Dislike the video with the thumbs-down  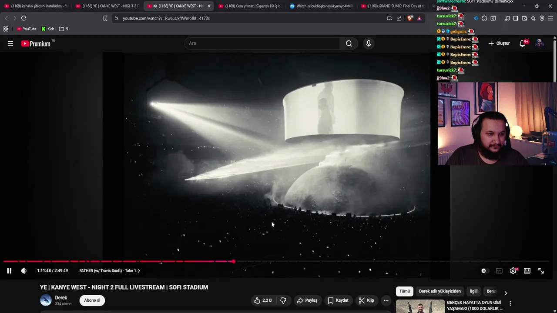(283, 300)
